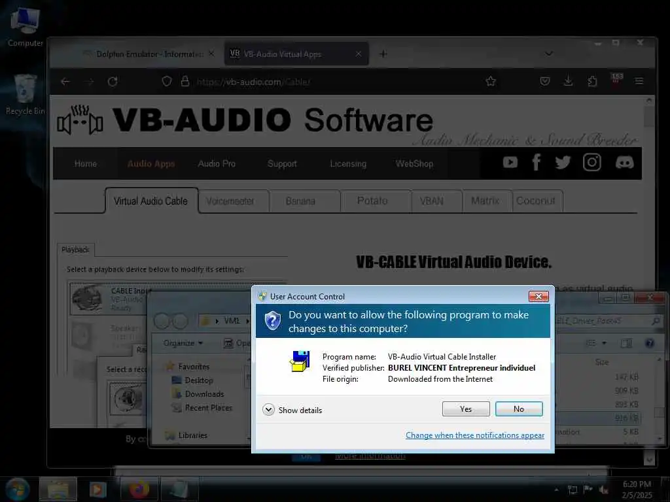The height and width of the screenshot is (502, 670).
Task: Open Pocket save icon in toolbar
Action: click(x=545, y=81)
